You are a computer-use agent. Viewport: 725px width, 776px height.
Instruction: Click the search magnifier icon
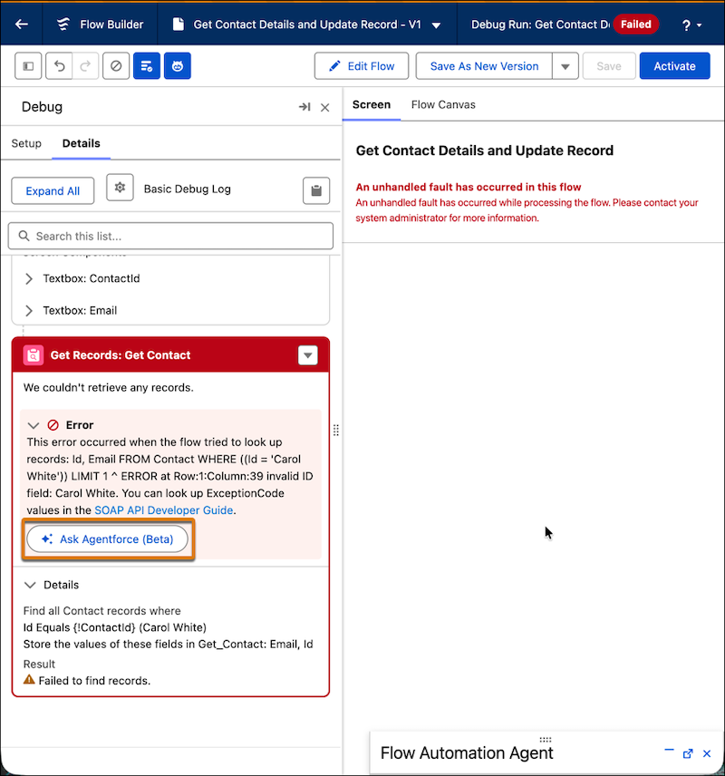24,236
